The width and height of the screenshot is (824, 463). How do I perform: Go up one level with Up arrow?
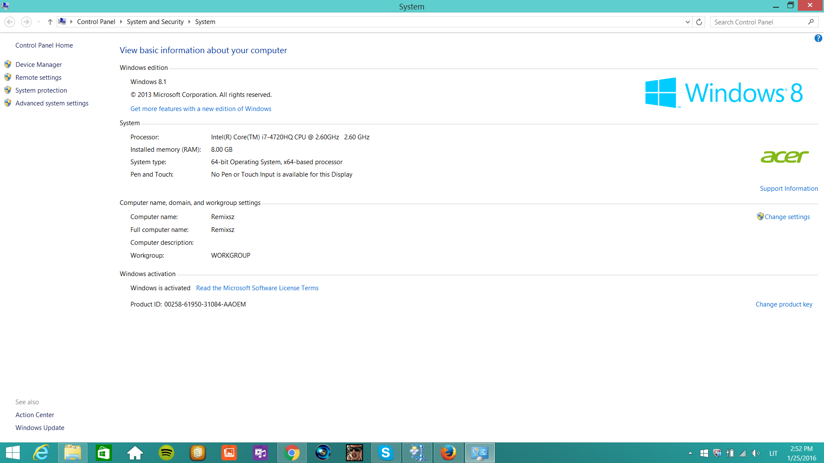[50, 22]
